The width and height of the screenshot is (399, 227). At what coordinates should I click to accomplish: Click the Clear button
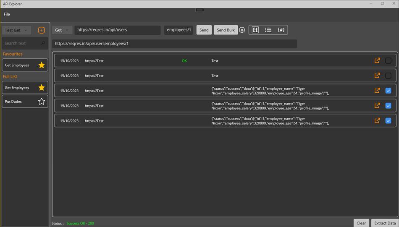coord(361,223)
